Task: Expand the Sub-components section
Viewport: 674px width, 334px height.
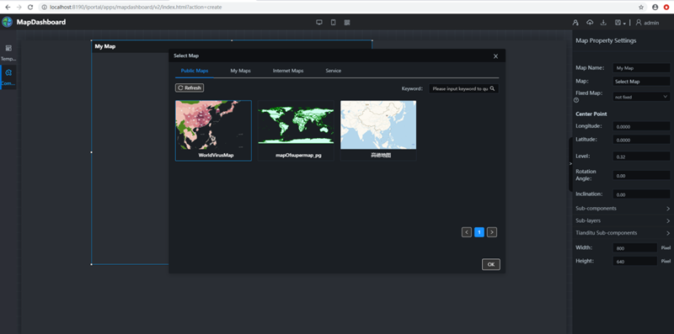Action: point(623,208)
